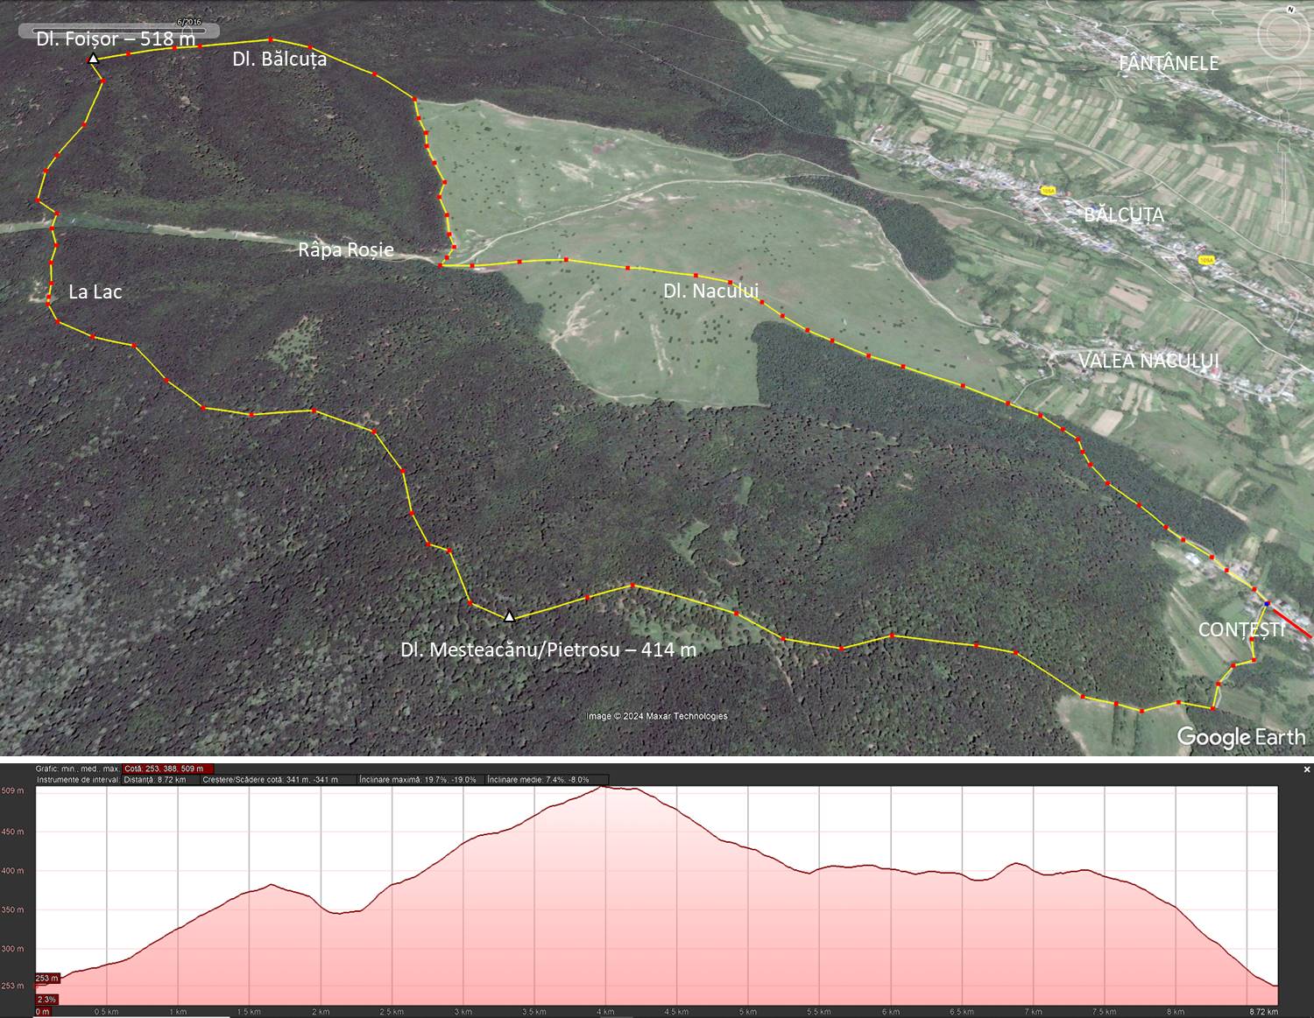Click the Creștere/Scădere cotă readout
This screenshot has height=1018, width=1314.
click(270, 779)
